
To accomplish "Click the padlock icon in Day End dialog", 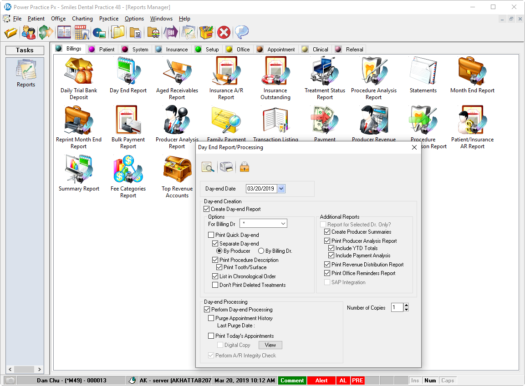I will pos(245,167).
